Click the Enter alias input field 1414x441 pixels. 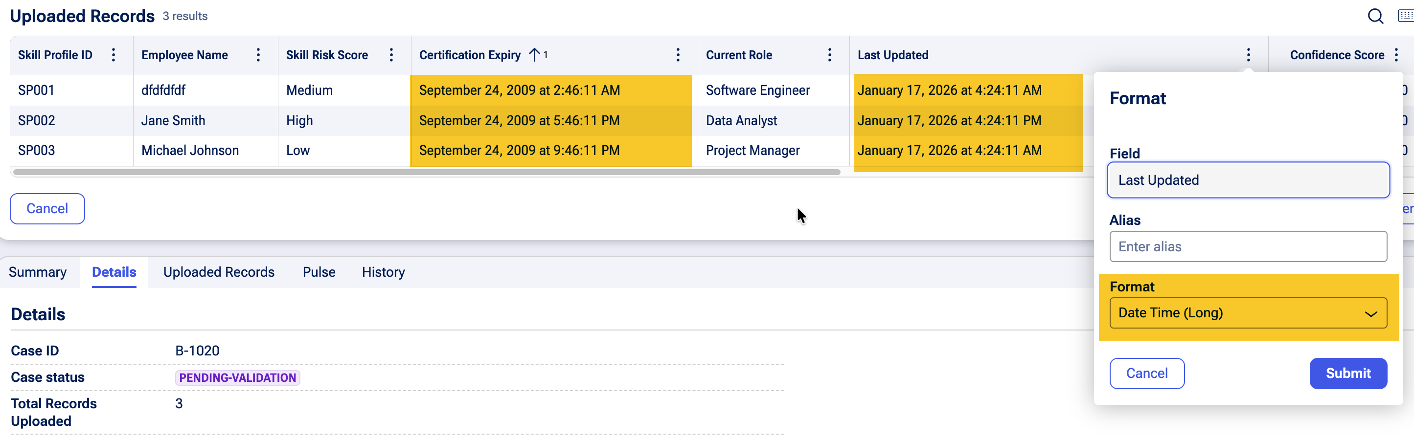[1248, 247]
